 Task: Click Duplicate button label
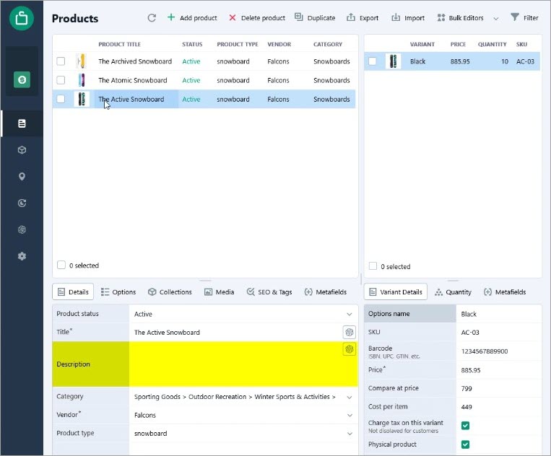(321, 18)
